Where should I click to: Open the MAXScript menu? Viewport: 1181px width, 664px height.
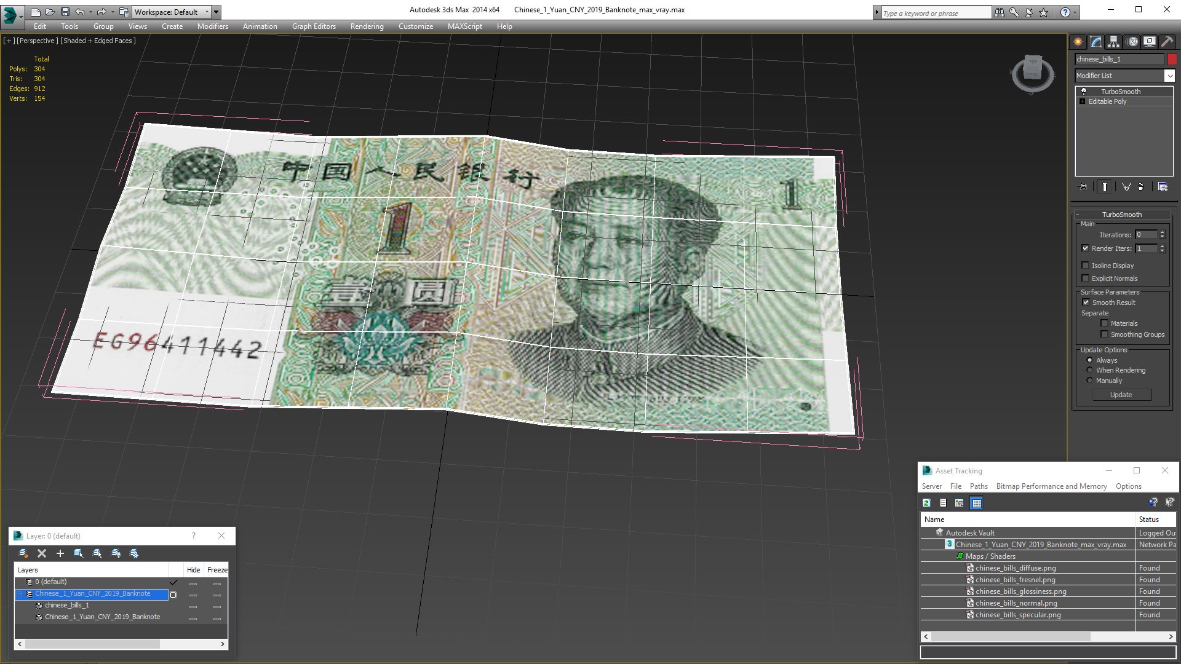(x=464, y=26)
